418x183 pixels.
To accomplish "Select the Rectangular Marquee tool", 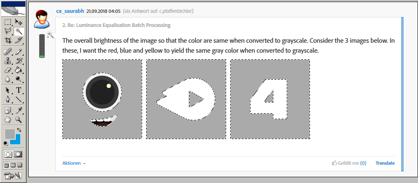I will tap(8, 22).
